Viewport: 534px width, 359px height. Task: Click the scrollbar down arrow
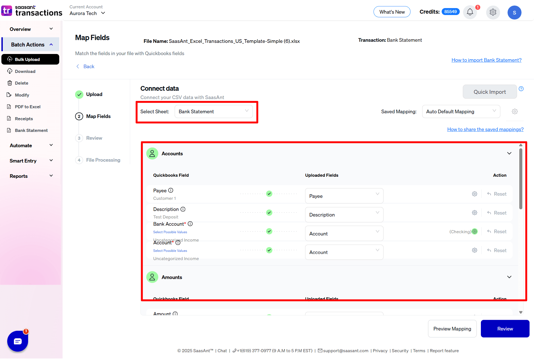coord(521,312)
